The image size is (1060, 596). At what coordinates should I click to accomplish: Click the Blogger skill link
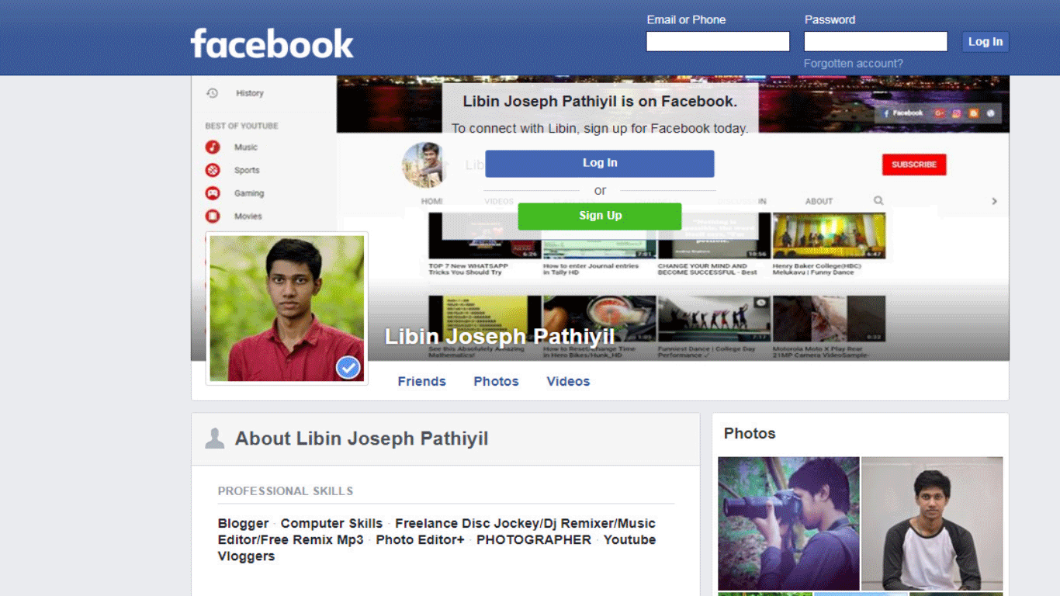coord(243,523)
